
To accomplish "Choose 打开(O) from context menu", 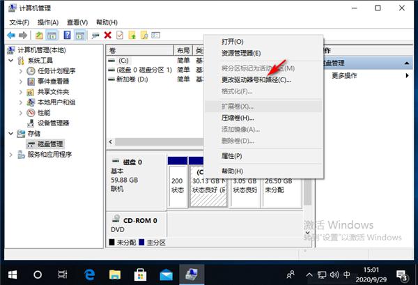I will pyautogui.click(x=233, y=42).
